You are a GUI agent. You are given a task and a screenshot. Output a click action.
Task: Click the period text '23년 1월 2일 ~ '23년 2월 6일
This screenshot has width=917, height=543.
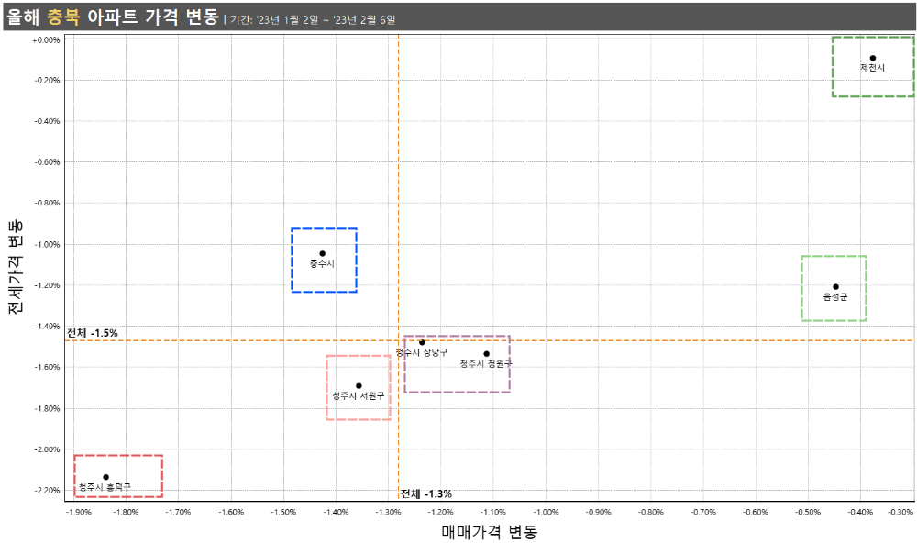[x=326, y=20]
